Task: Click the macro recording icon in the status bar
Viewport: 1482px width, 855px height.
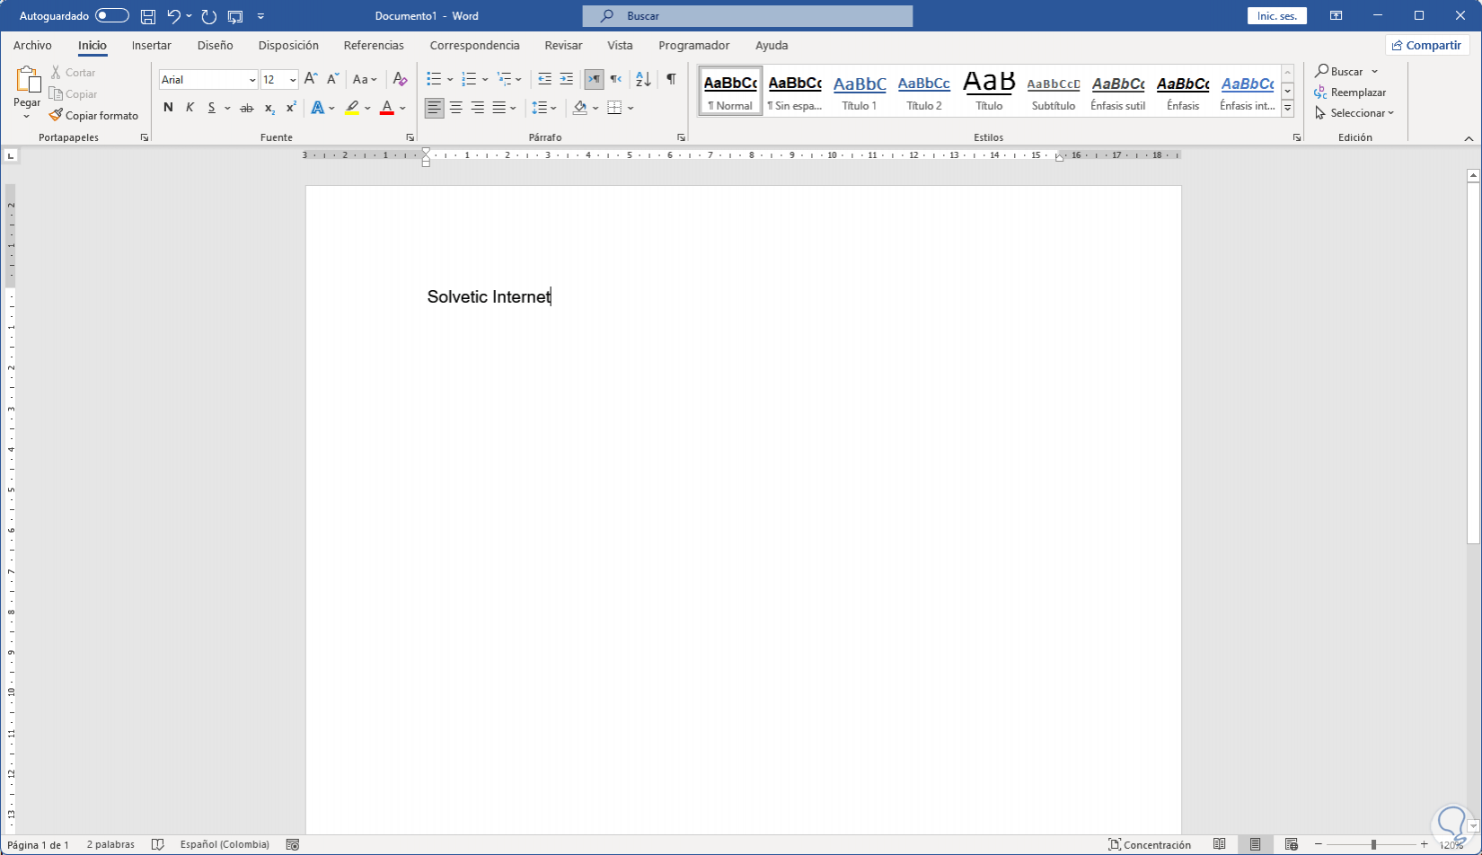Action: coord(292,844)
